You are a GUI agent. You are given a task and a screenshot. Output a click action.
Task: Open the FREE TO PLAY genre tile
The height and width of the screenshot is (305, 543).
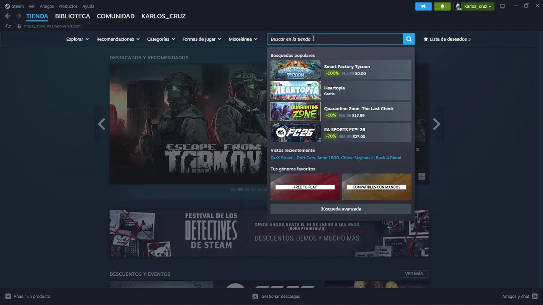305,187
